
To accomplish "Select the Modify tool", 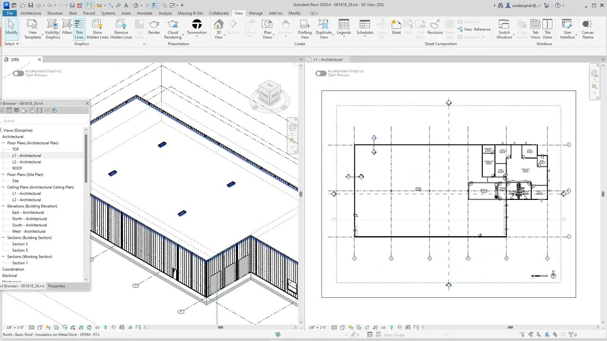I will (11, 29).
